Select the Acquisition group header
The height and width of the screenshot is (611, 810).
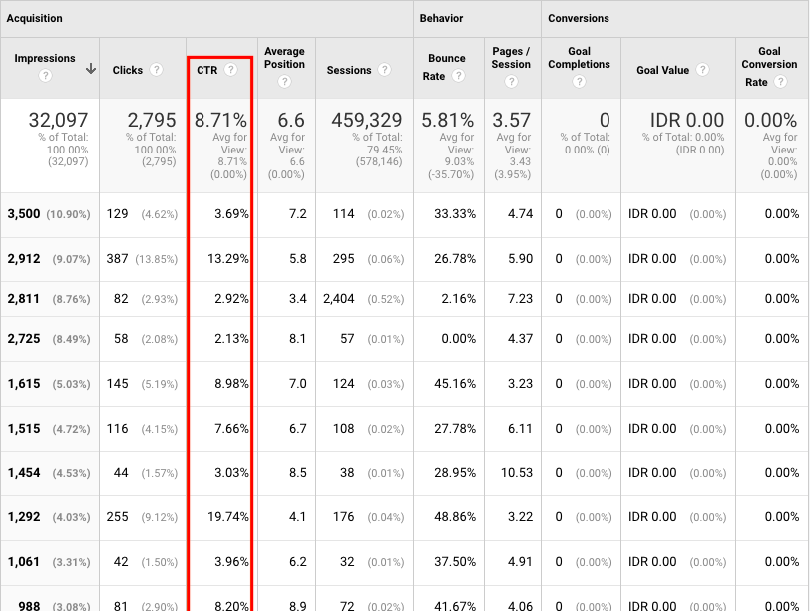[35, 19]
